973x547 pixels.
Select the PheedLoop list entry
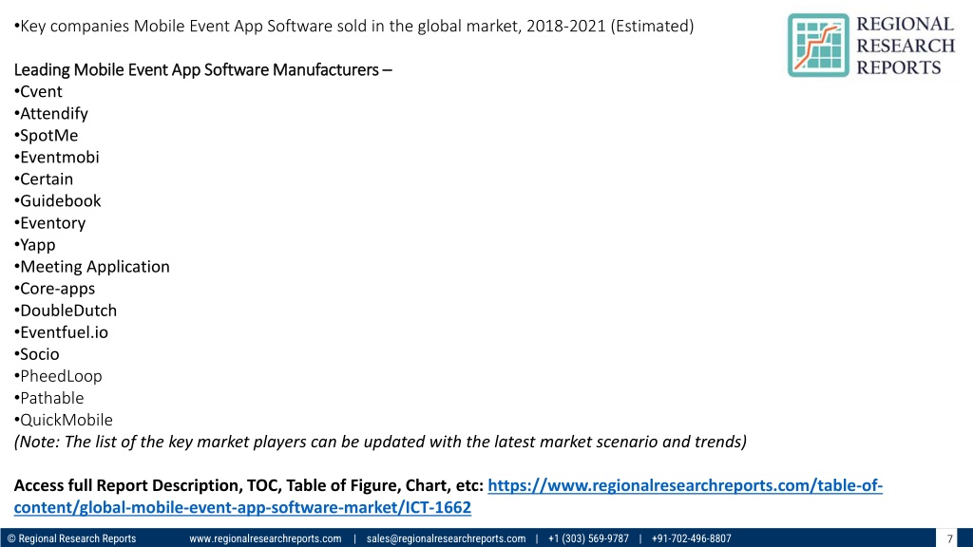[x=58, y=376]
